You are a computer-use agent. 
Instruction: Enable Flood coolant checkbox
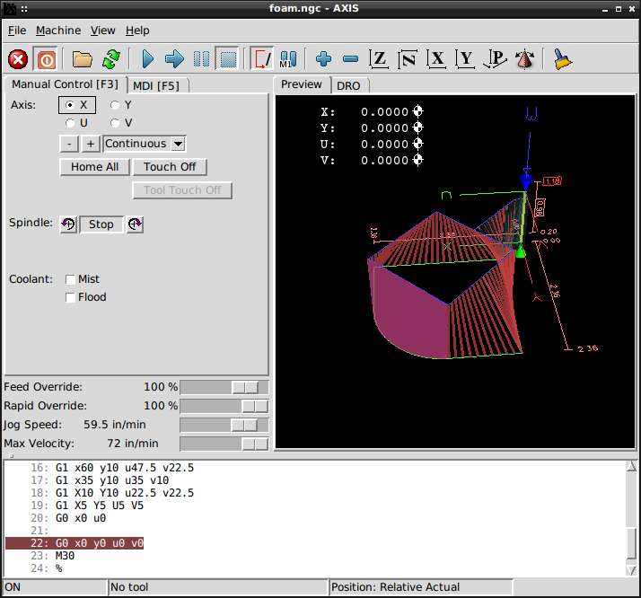click(71, 297)
